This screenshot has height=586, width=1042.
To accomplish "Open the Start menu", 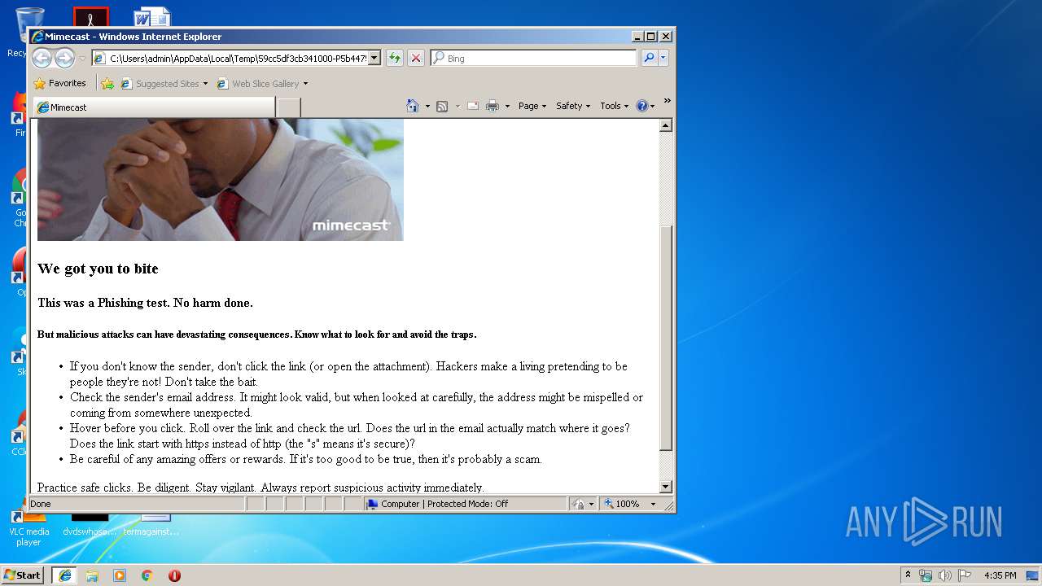I will pos(22,575).
